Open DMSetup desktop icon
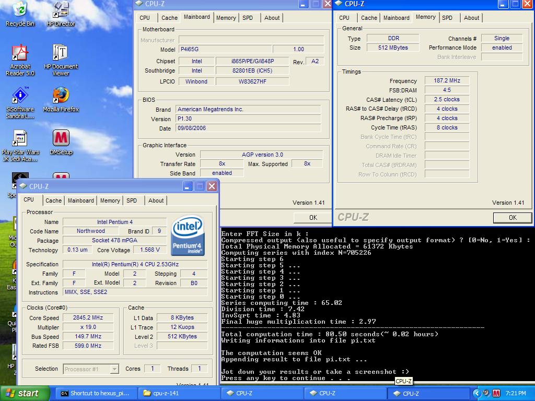The width and height of the screenshot is (535, 401). [x=61, y=143]
